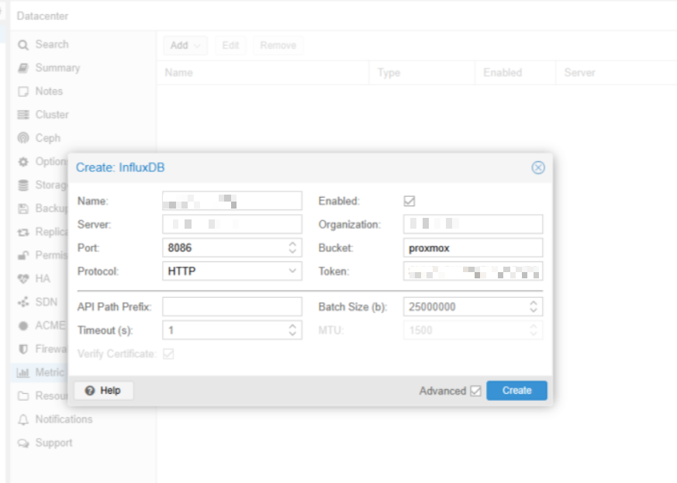Click the Edit toolbar button

click(230, 45)
